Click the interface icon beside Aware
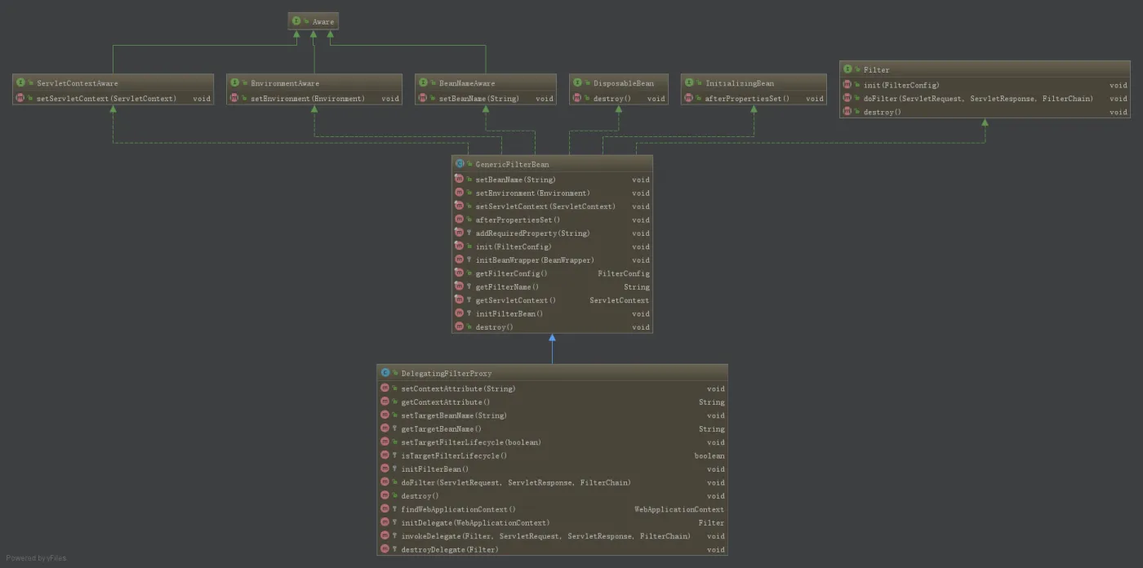Viewport: 1143px width, 568px height. point(296,21)
